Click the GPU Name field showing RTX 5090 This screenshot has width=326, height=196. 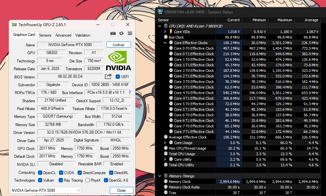pyautogui.click(x=70, y=44)
